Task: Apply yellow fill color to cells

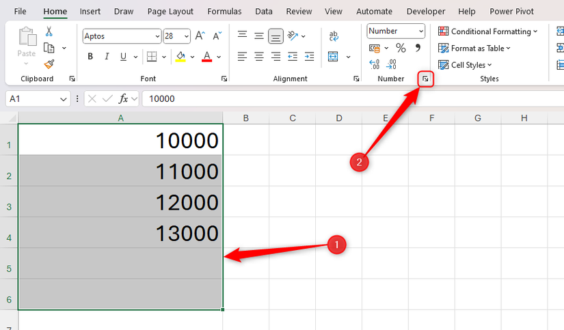Action: pyautogui.click(x=180, y=57)
